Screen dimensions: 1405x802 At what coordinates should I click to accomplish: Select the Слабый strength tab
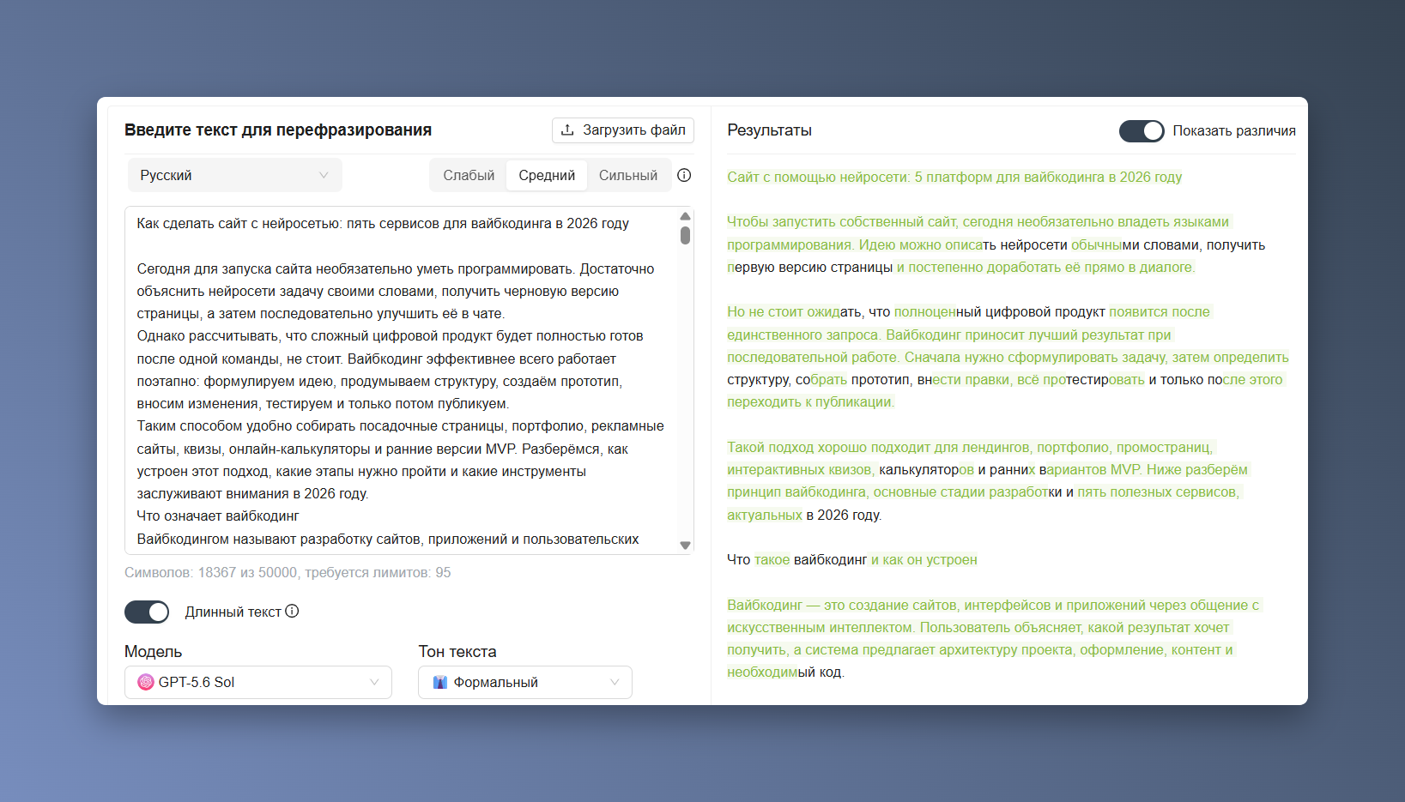coord(469,175)
